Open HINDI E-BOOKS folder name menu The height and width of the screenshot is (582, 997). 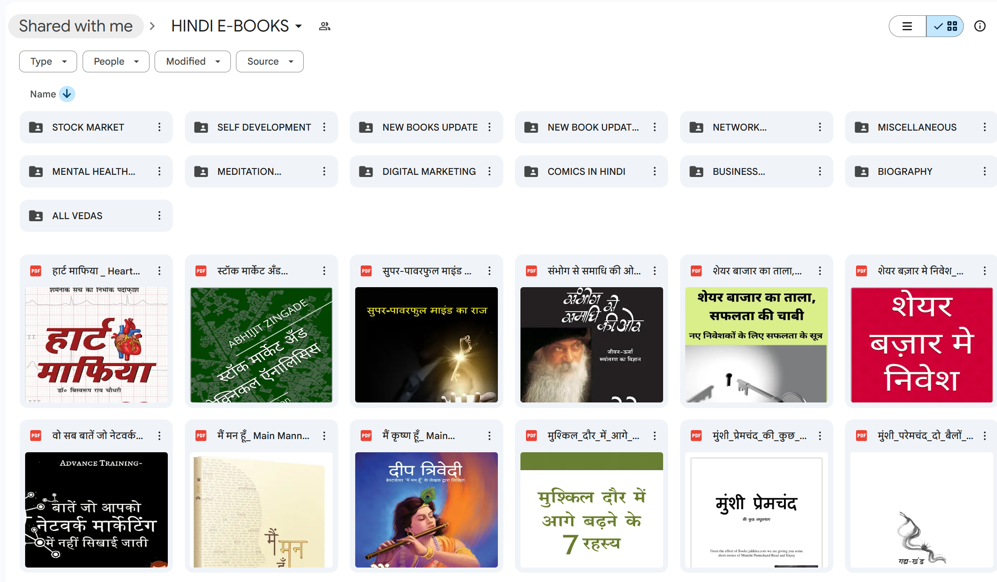237,26
